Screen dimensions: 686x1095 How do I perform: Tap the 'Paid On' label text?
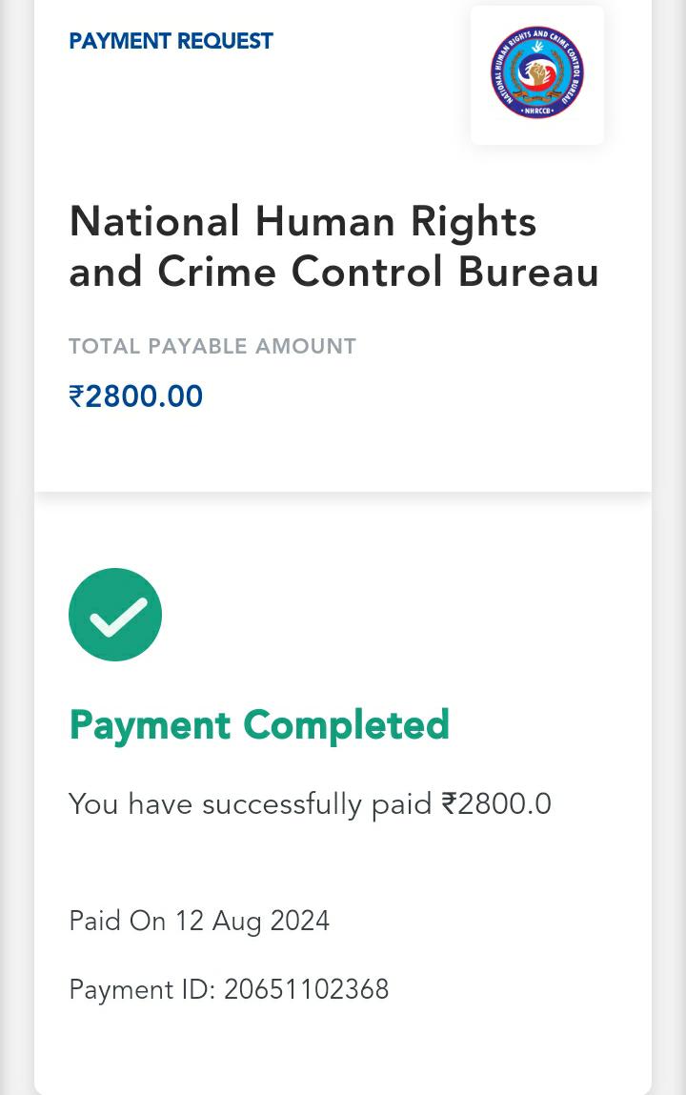tap(117, 921)
